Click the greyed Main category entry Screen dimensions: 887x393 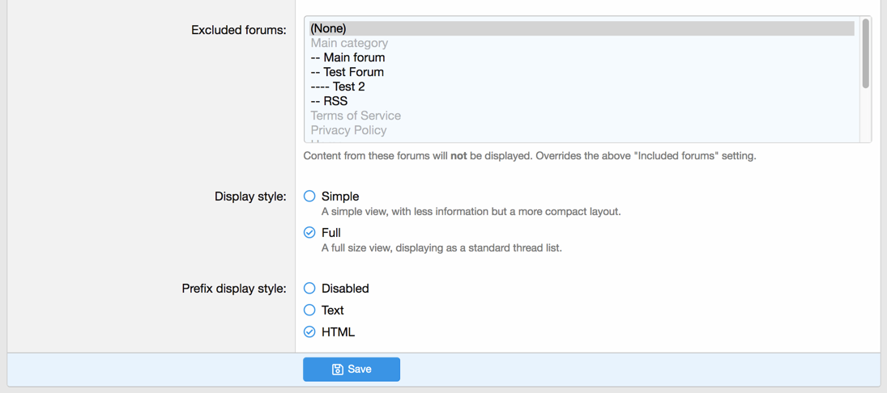(x=349, y=43)
